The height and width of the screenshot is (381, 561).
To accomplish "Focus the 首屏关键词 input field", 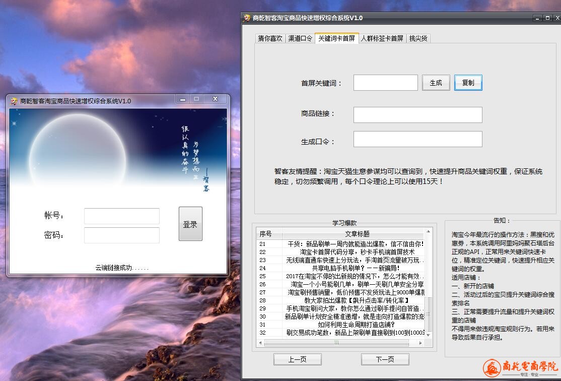I will click(385, 83).
